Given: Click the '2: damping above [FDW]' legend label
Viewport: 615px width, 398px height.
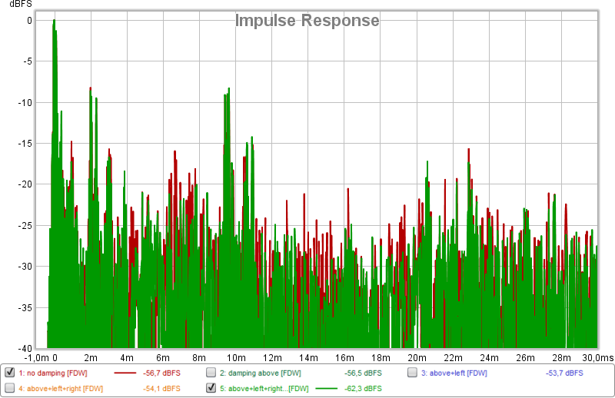Looking at the screenshot, I should pos(260,373).
